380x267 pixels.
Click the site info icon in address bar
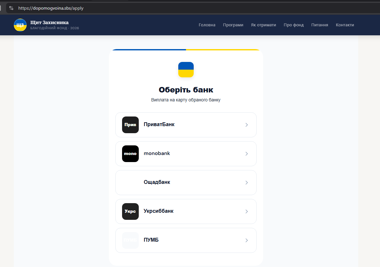tap(11, 8)
